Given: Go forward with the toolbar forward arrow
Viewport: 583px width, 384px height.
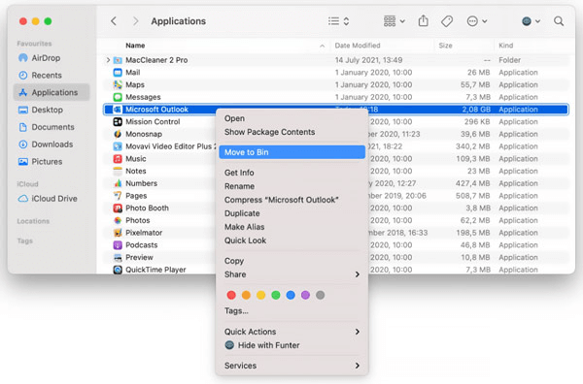Looking at the screenshot, I should coord(136,21).
